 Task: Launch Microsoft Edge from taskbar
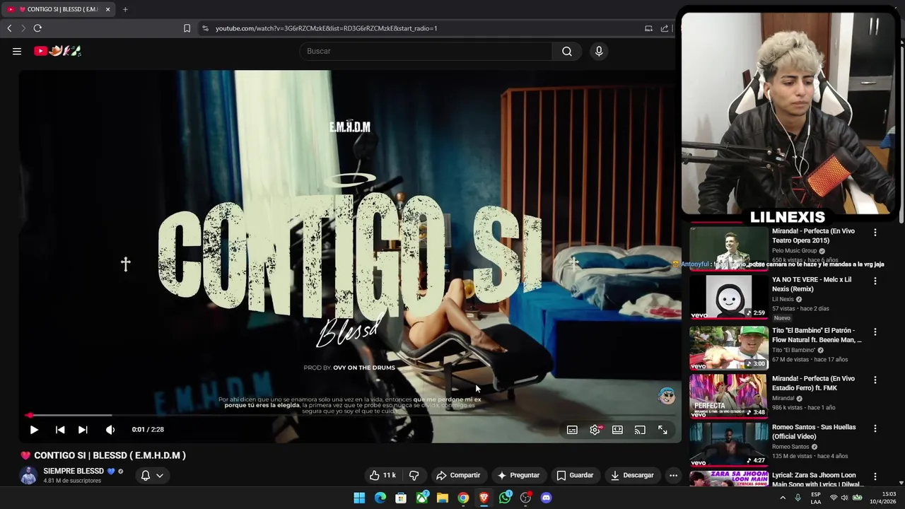(x=380, y=498)
